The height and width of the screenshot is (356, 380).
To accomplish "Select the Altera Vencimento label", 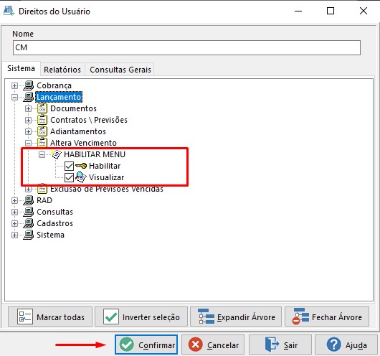I will tap(83, 143).
